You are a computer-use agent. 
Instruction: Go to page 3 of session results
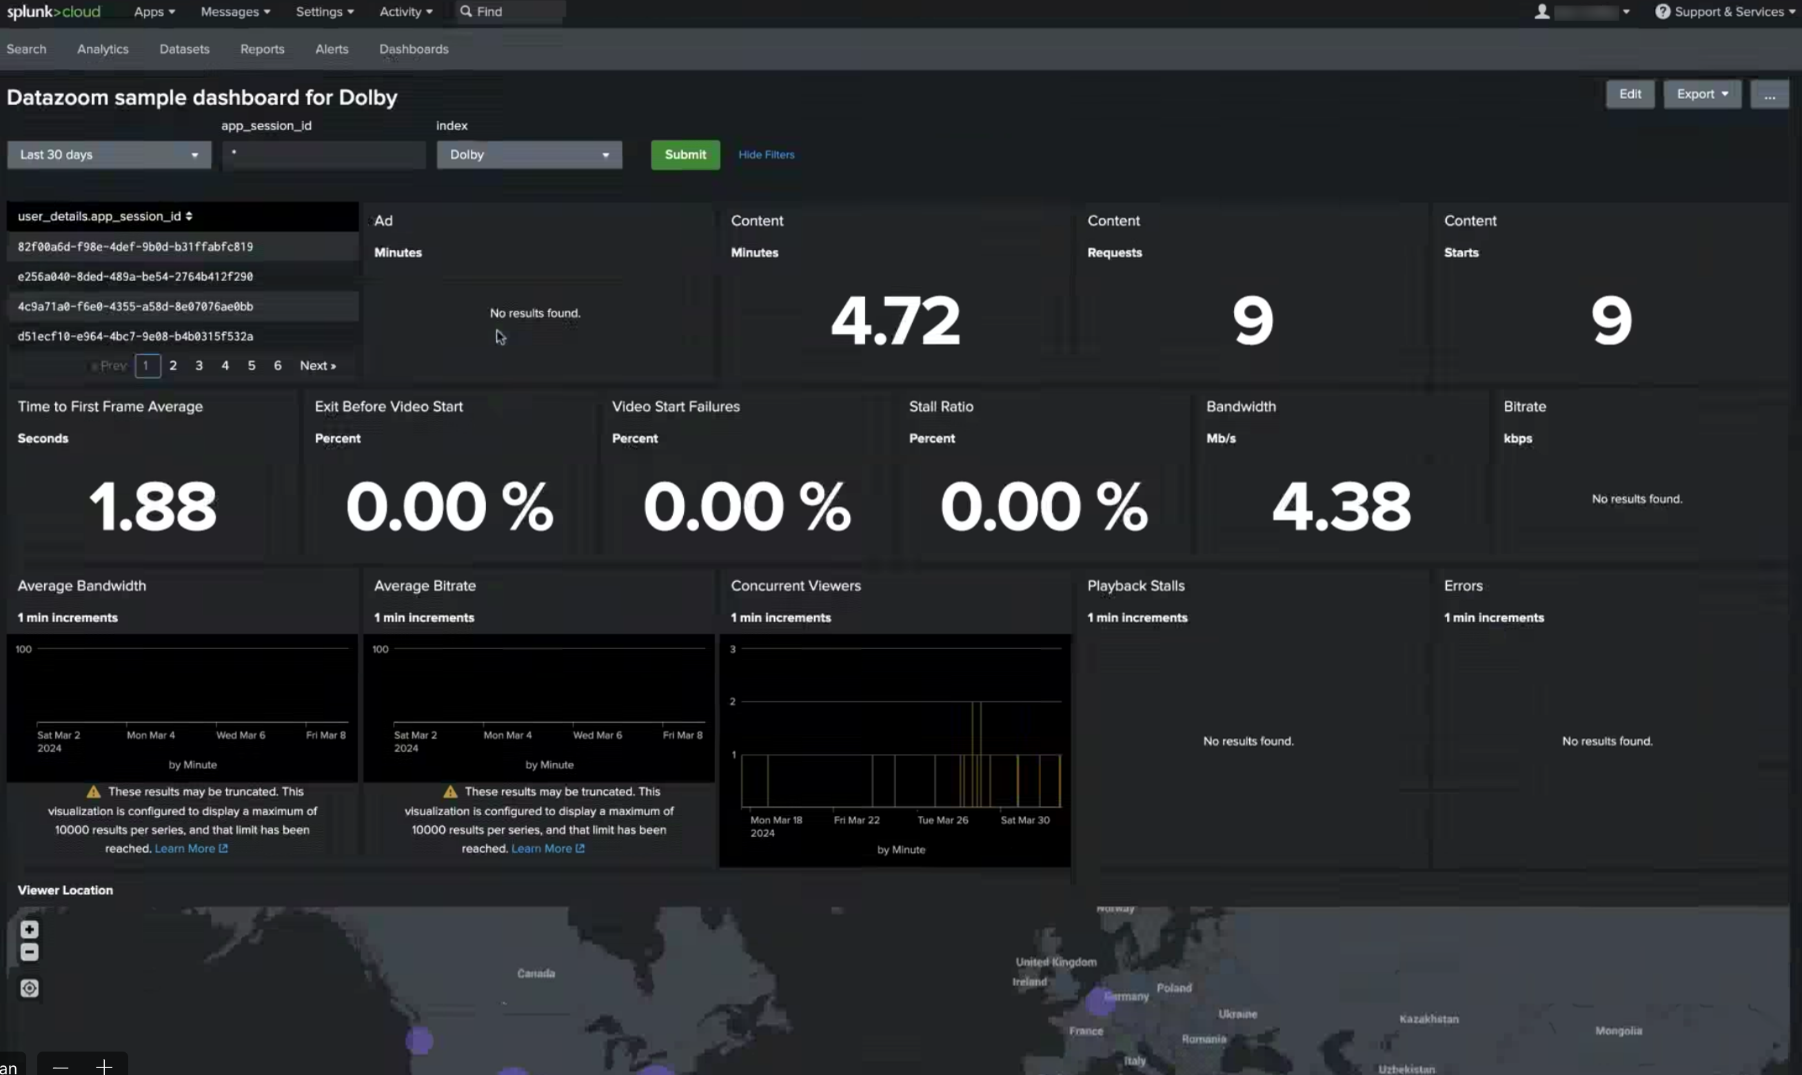pyautogui.click(x=199, y=366)
